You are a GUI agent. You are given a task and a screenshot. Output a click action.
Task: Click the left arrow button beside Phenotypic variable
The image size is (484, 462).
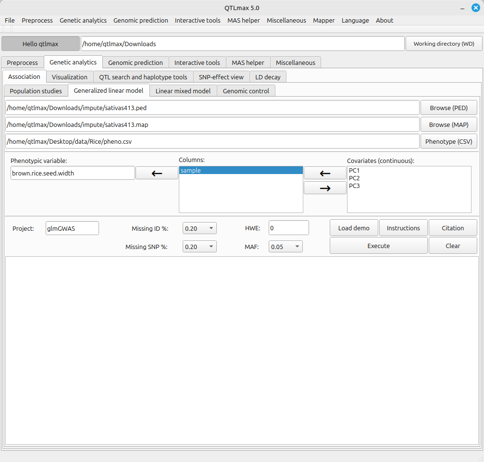point(157,173)
